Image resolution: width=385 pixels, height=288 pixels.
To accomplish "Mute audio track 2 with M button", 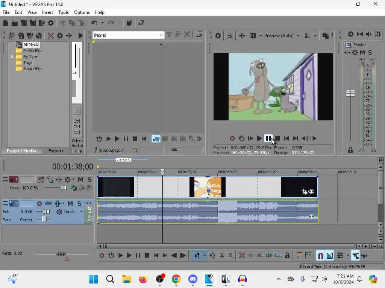I will 70,204.
